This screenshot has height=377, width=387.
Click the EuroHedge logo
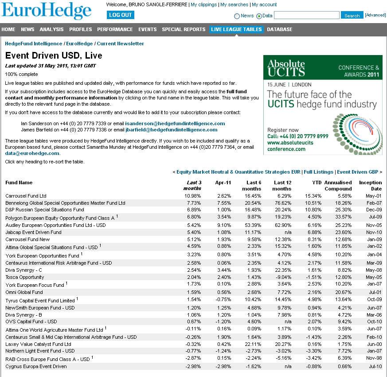point(47,10)
